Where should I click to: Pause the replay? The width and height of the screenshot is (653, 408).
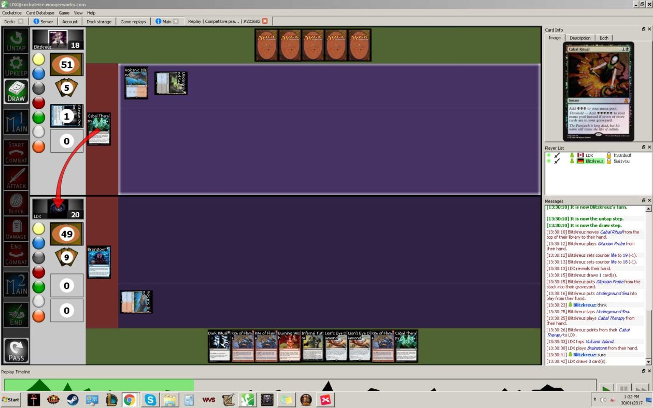(624, 387)
